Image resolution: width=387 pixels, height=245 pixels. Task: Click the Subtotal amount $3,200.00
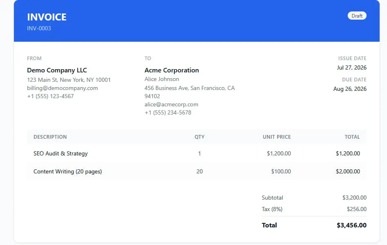coord(354,198)
